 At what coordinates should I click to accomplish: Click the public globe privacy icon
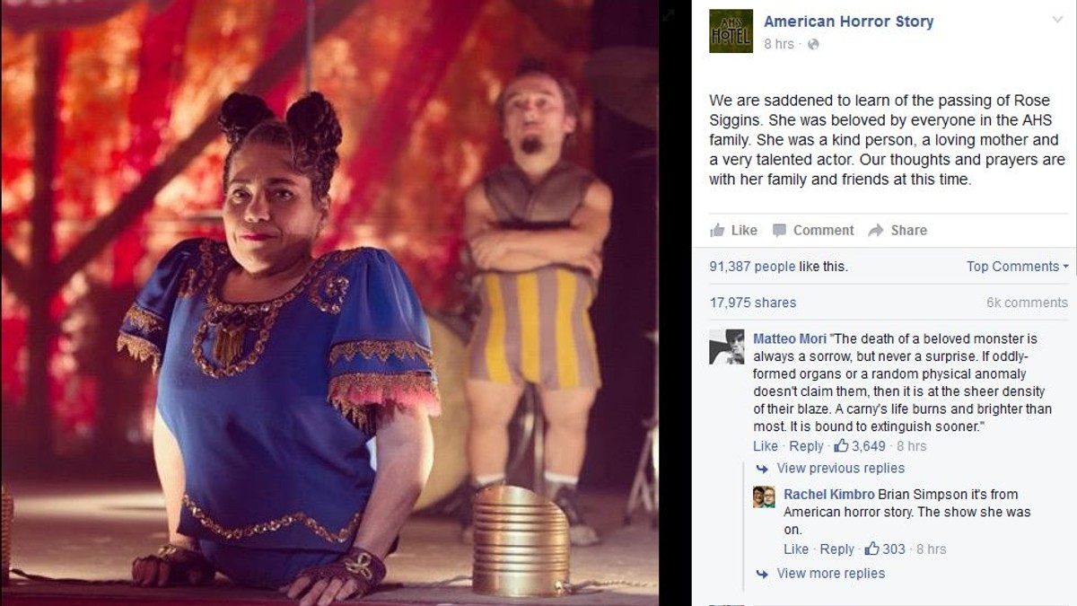813,44
